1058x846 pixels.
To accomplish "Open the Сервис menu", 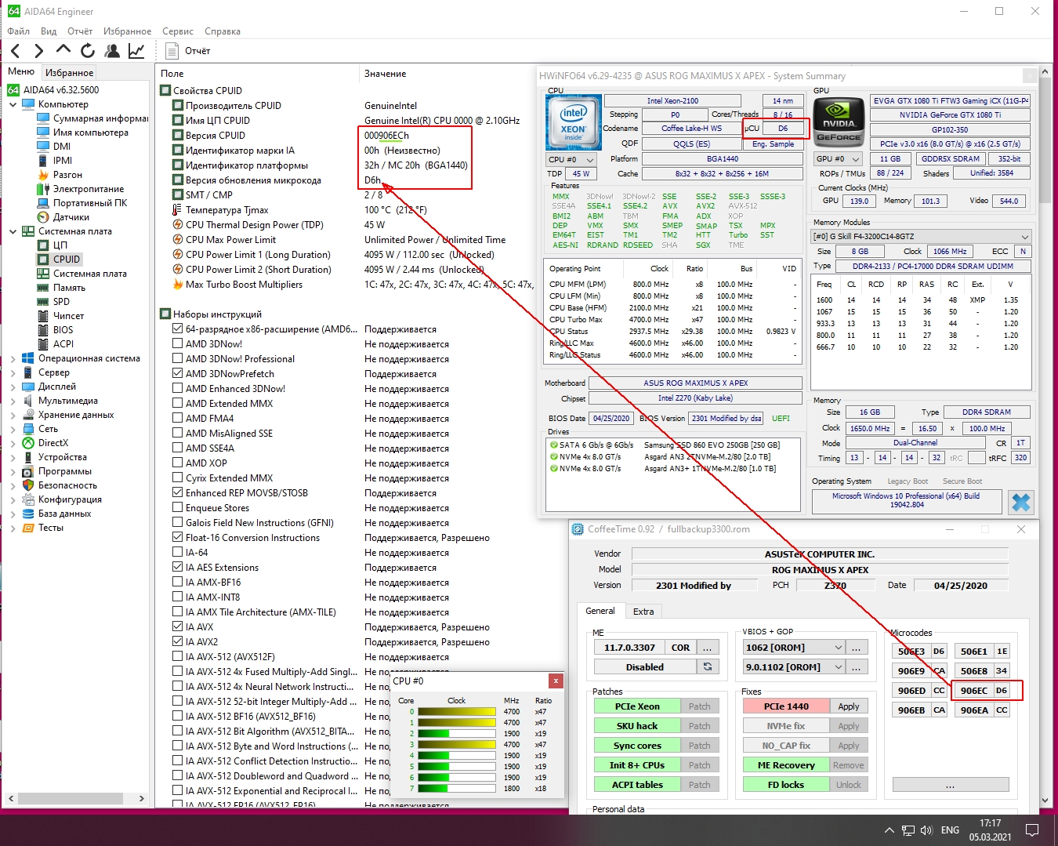I will coord(178,31).
